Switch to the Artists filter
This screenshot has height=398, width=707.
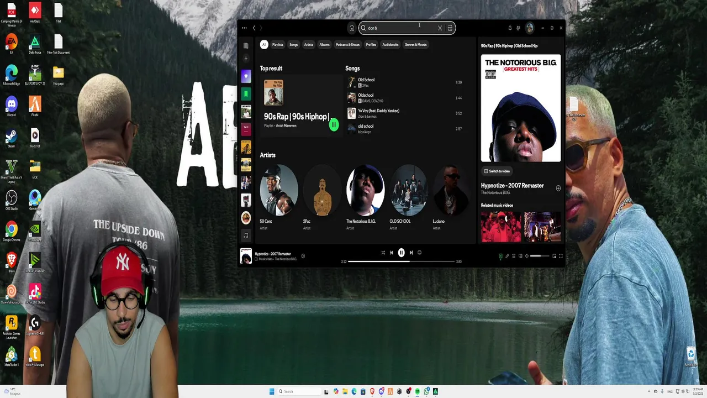(x=309, y=45)
